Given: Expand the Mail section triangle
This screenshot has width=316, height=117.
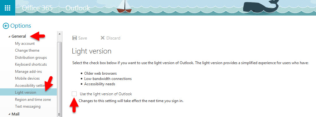Looking at the screenshot, I should coord(9,114).
